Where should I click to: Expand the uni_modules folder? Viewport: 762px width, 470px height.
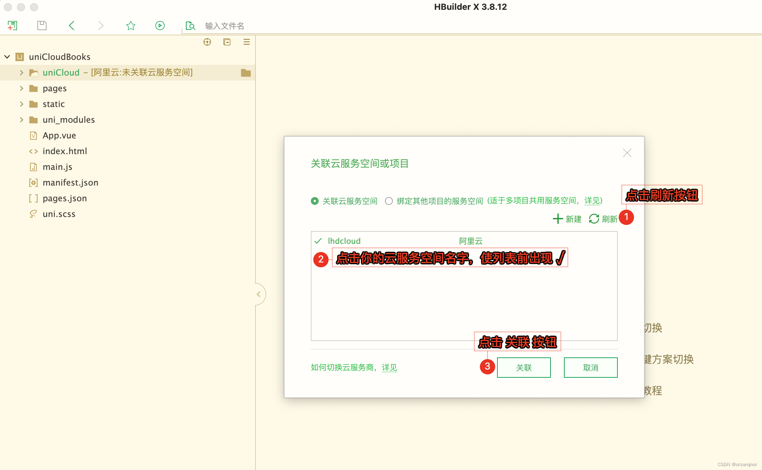pos(21,120)
